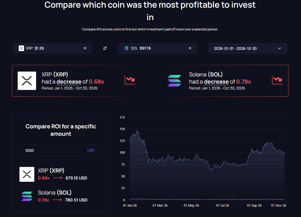Click the '01 May 26' chart axis label
The width and height of the screenshot is (301, 217).
tap(191, 206)
